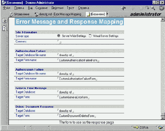The width and height of the screenshot is (165, 131).
Task: Switch to domcfg.nsf Error Message Mapping tab
Action: tap(58, 14)
